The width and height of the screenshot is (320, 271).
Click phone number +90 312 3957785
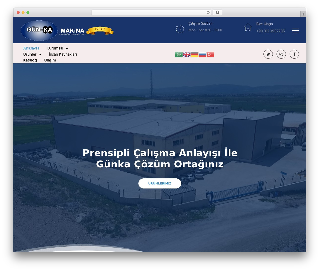click(x=270, y=31)
